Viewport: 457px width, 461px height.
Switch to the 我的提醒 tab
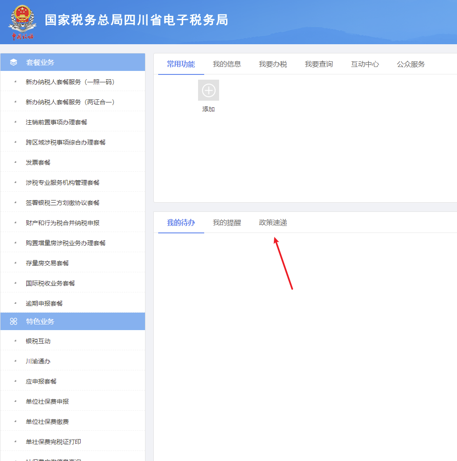coord(227,222)
